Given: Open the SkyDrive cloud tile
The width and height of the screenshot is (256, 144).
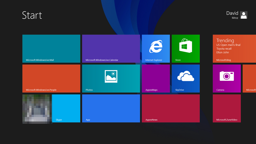Looking at the screenshot, I should (186, 78).
